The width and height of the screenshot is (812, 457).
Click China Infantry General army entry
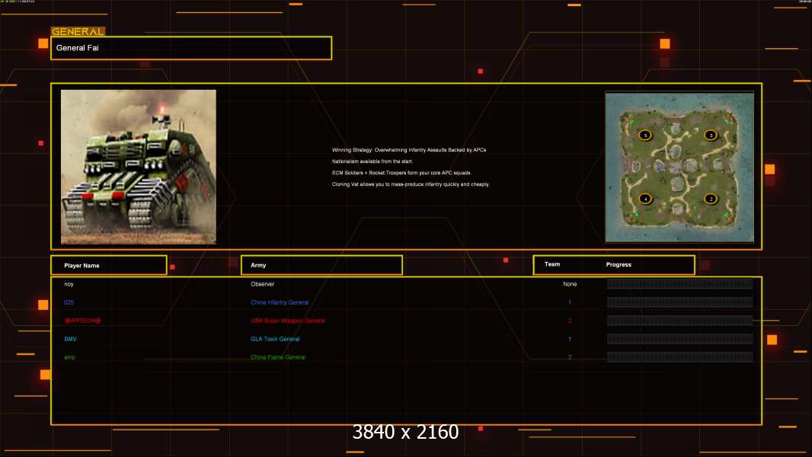point(280,302)
